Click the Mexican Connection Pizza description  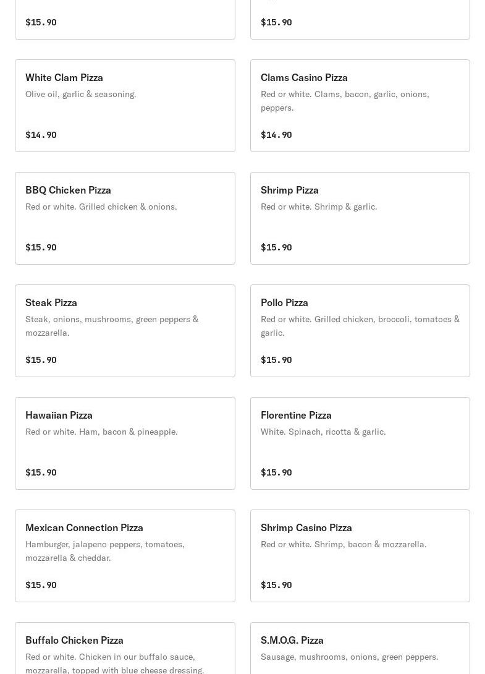click(105, 551)
